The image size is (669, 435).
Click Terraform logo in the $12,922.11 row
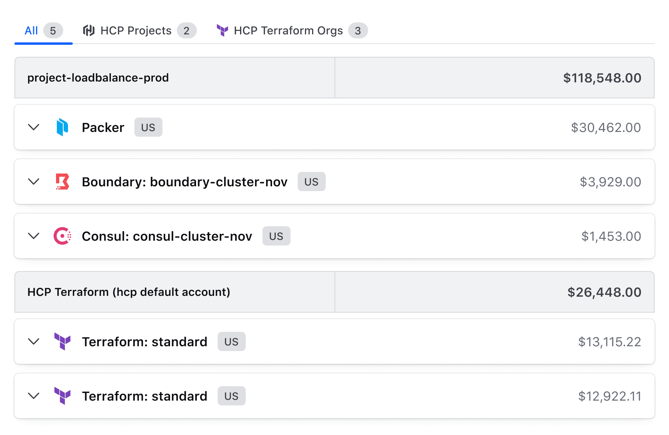pyautogui.click(x=62, y=396)
